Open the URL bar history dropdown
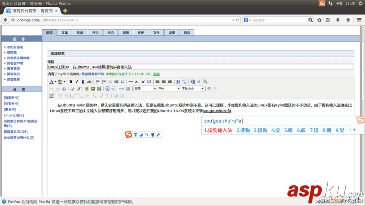This screenshot has width=365, height=206. (233, 20)
